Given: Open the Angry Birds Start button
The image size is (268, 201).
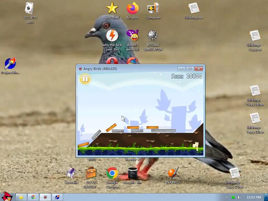Looking at the screenshot, I should (7, 197).
